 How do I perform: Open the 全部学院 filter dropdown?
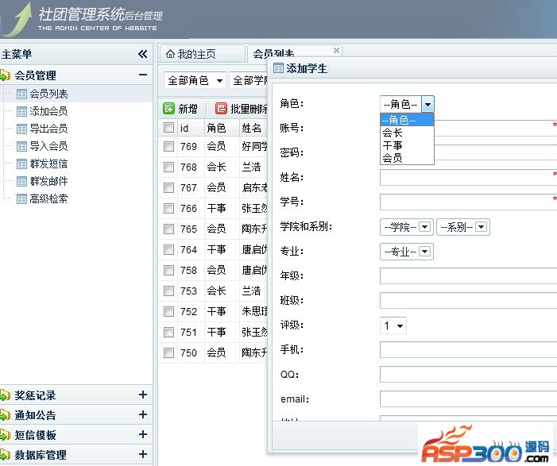pyautogui.click(x=249, y=80)
